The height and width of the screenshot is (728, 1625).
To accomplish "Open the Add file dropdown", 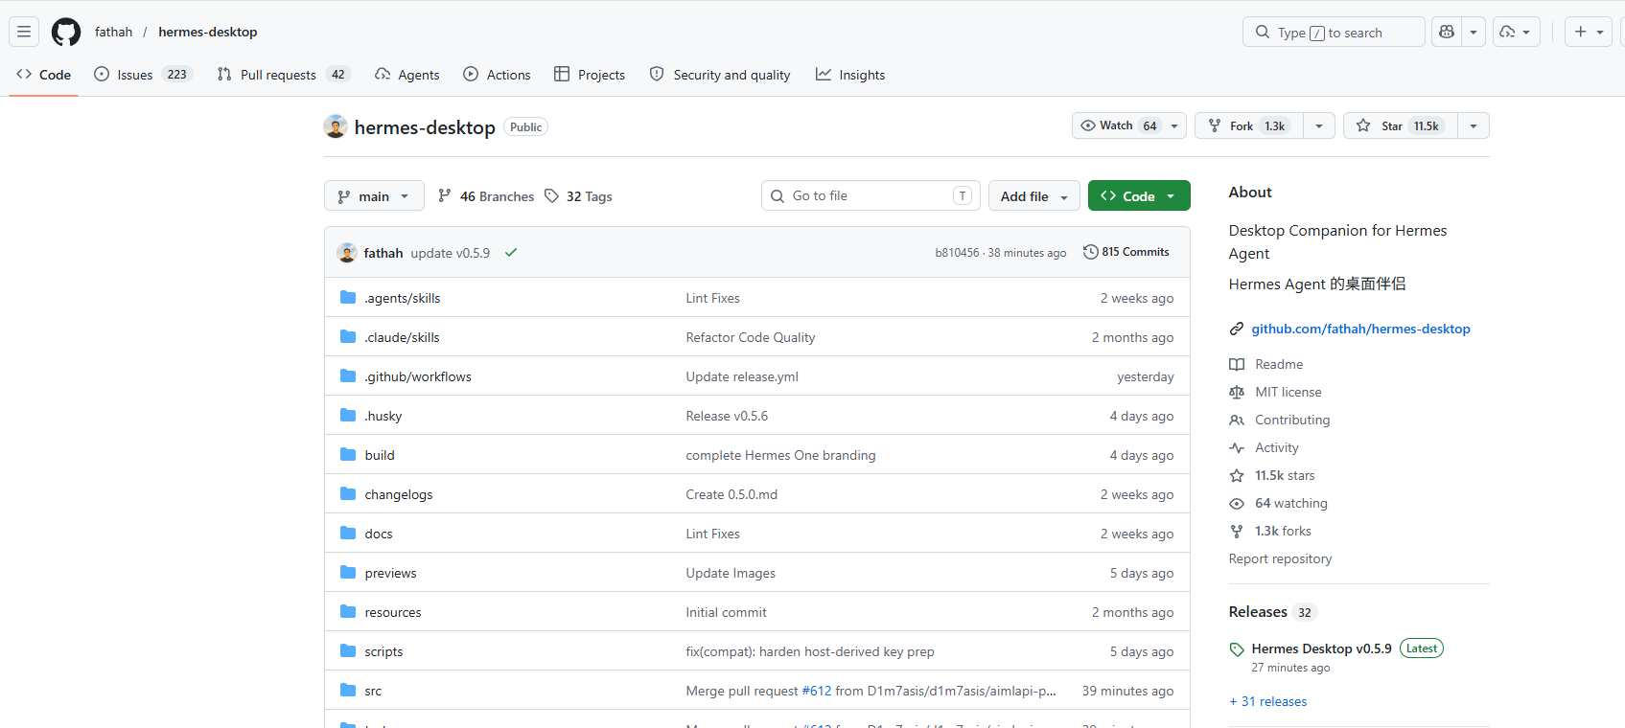I will click(1034, 195).
